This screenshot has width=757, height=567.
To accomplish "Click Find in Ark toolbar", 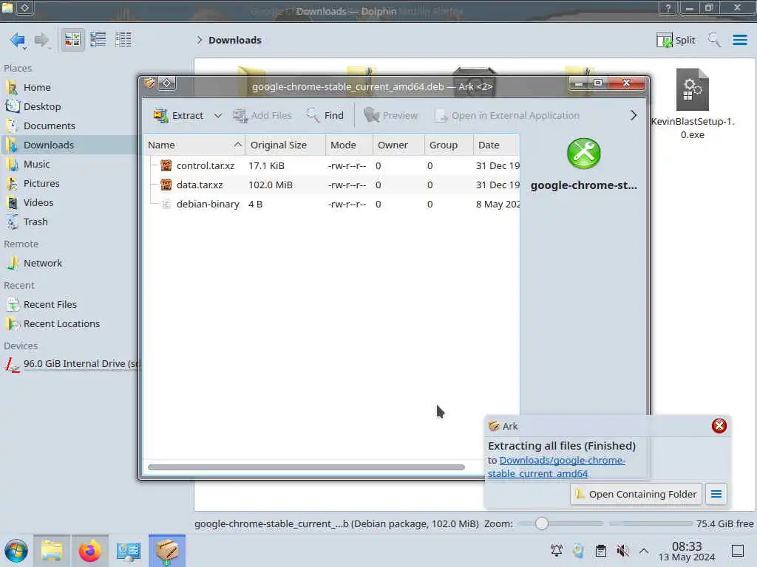I will (325, 116).
